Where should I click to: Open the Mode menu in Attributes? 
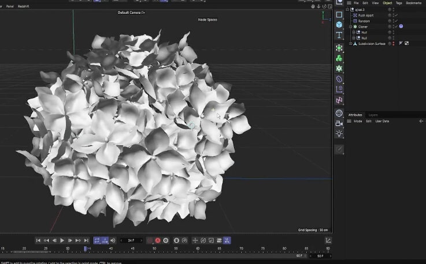(x=358, y=121)
